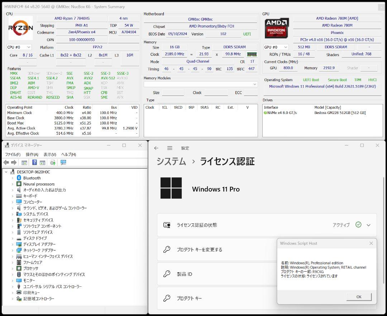
Task: Click the update device driver toolbar icon
Action: pos(53,163)
